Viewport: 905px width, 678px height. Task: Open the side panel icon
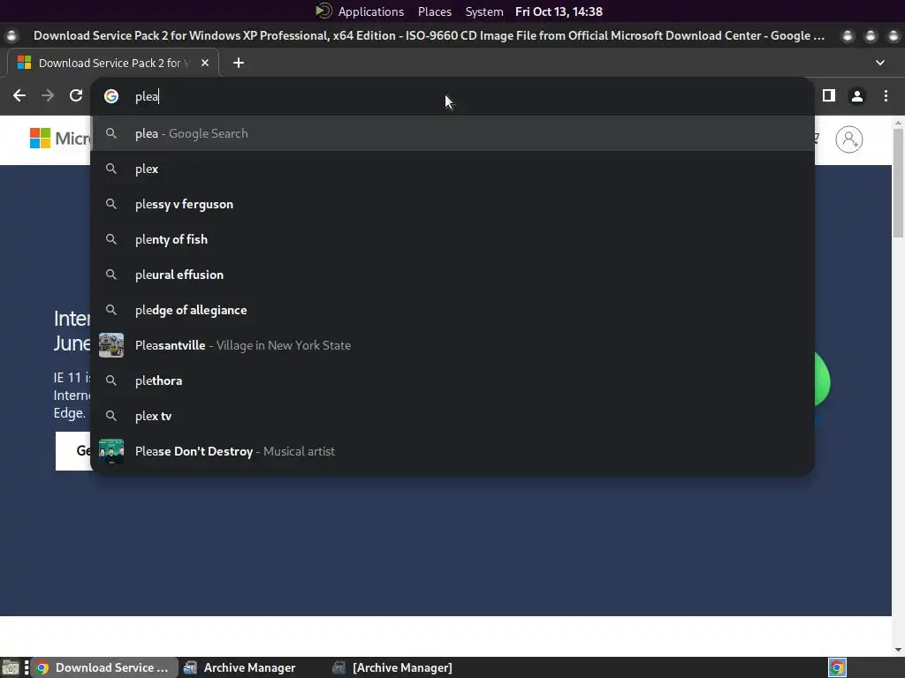pos(829,95)
